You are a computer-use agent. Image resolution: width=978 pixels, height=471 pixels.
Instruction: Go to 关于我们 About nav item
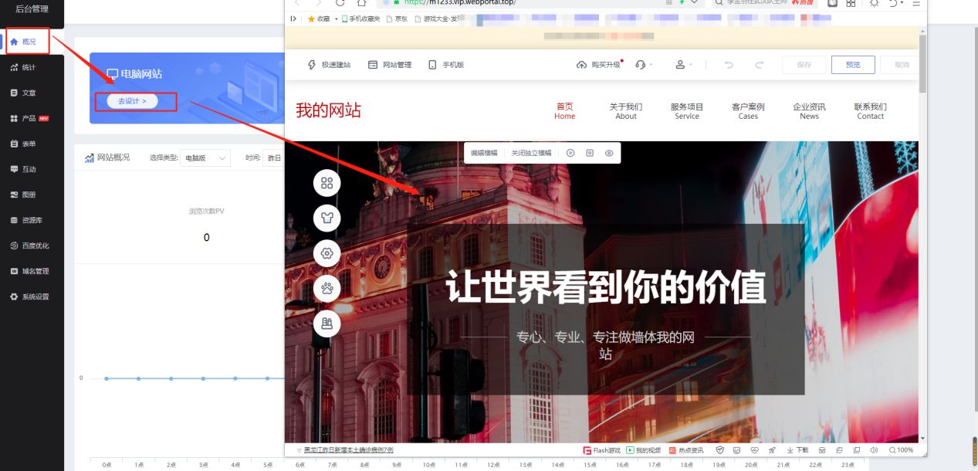626,111
